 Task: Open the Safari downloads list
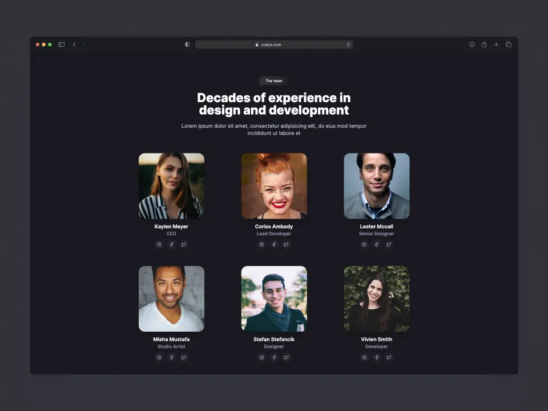[x=472, y=45]
